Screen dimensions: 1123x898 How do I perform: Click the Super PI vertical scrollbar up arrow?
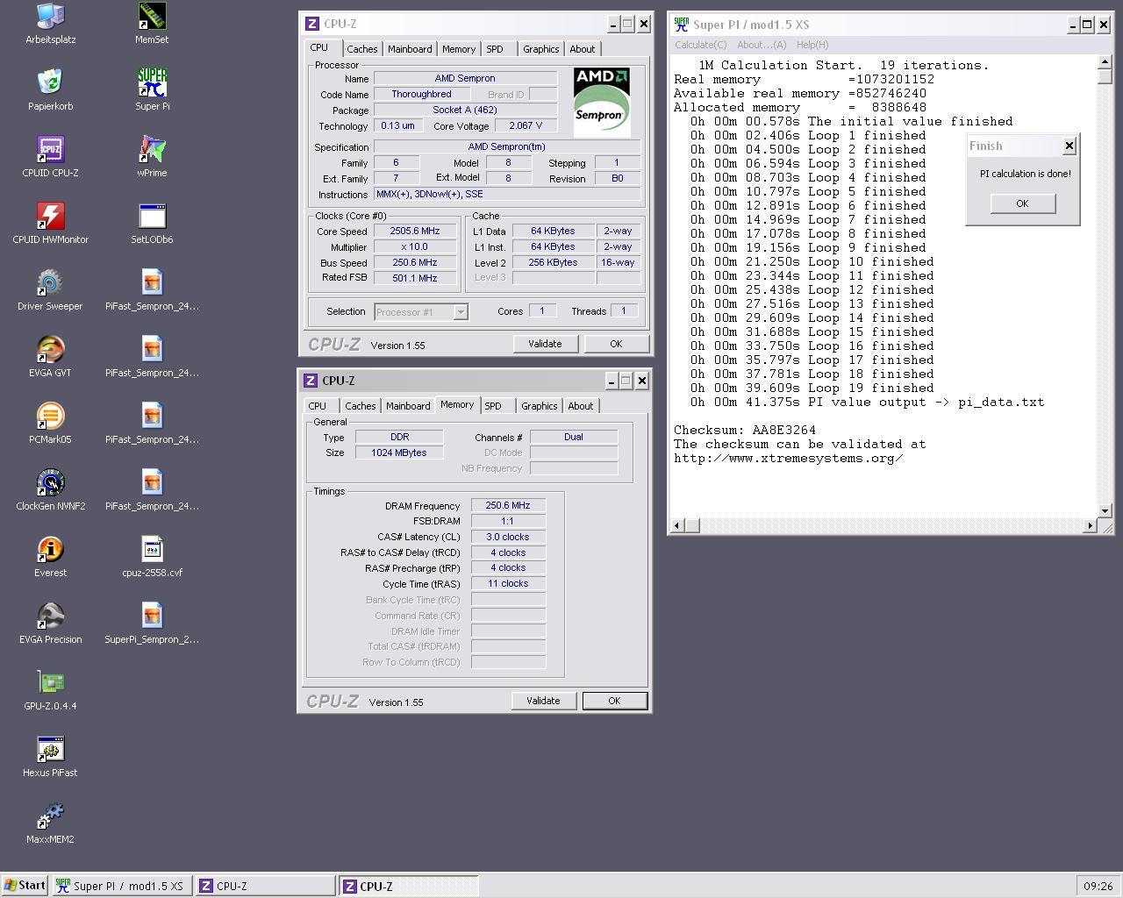(1105, 63)
